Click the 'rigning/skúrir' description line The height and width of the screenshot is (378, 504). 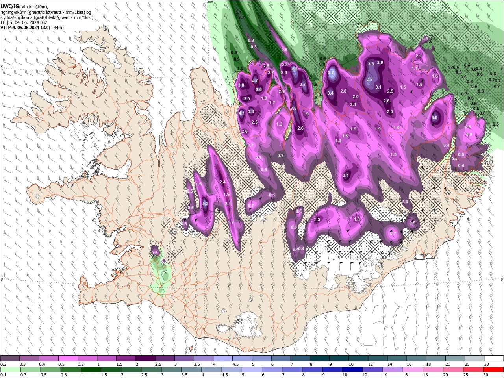(x=46, y=12)
